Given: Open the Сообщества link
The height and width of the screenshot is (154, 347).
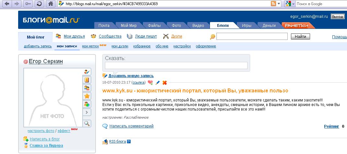Looking at the screenshot, I should [x=110, y=36].
